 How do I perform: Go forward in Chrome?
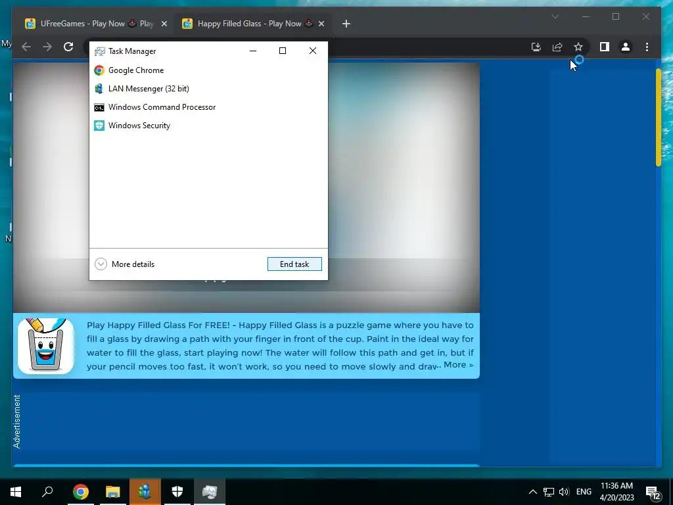(47, 47)
